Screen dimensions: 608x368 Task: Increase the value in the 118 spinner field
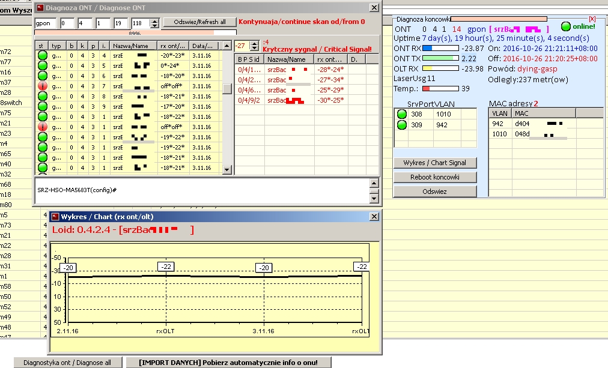point(155,21)
